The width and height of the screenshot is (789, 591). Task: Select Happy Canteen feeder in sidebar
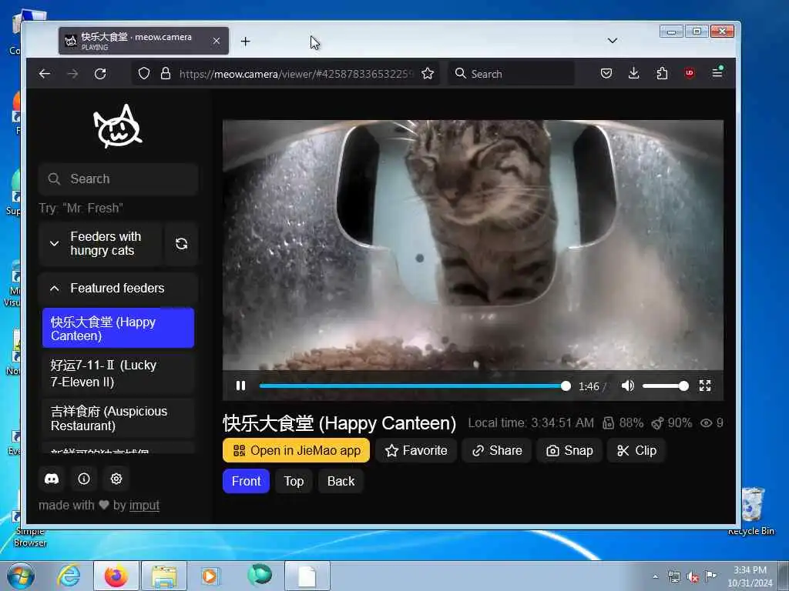coord(118,328)
